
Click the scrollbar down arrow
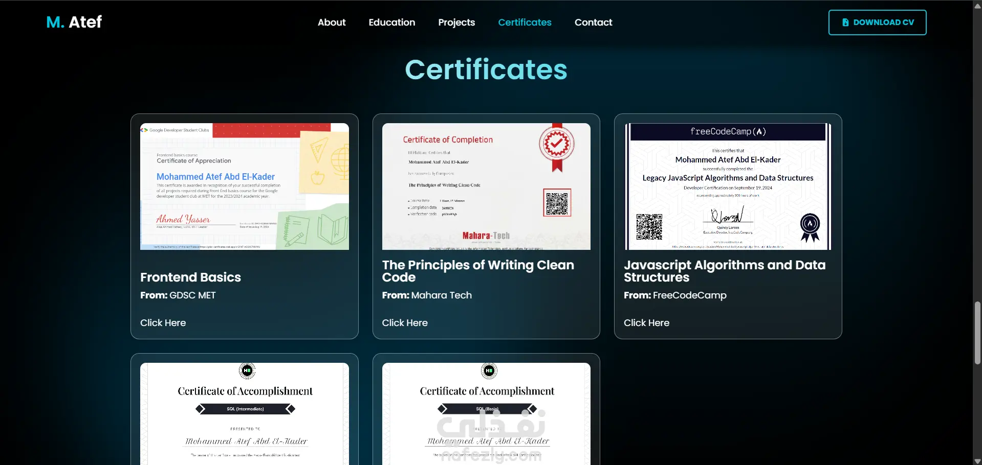point(977,460)
